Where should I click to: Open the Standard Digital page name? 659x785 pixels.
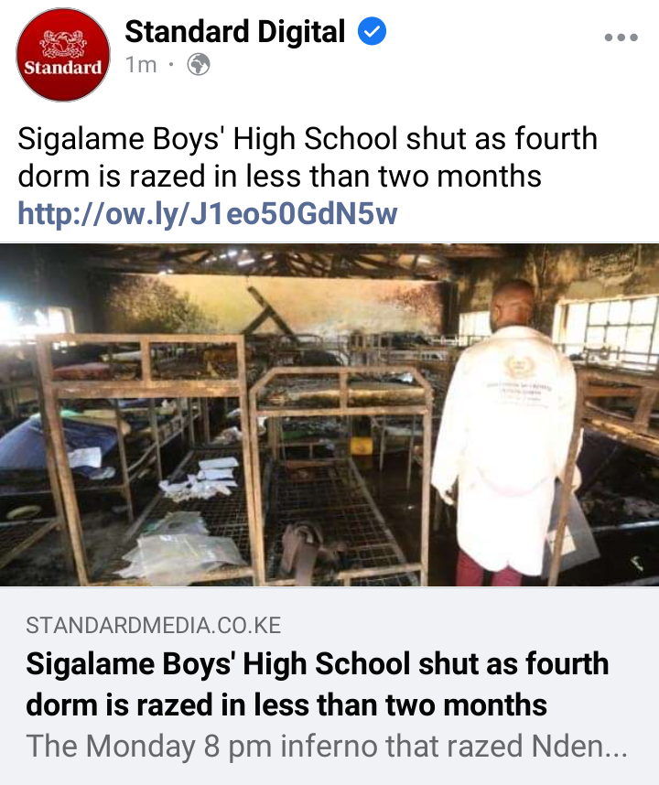(235, 31)
